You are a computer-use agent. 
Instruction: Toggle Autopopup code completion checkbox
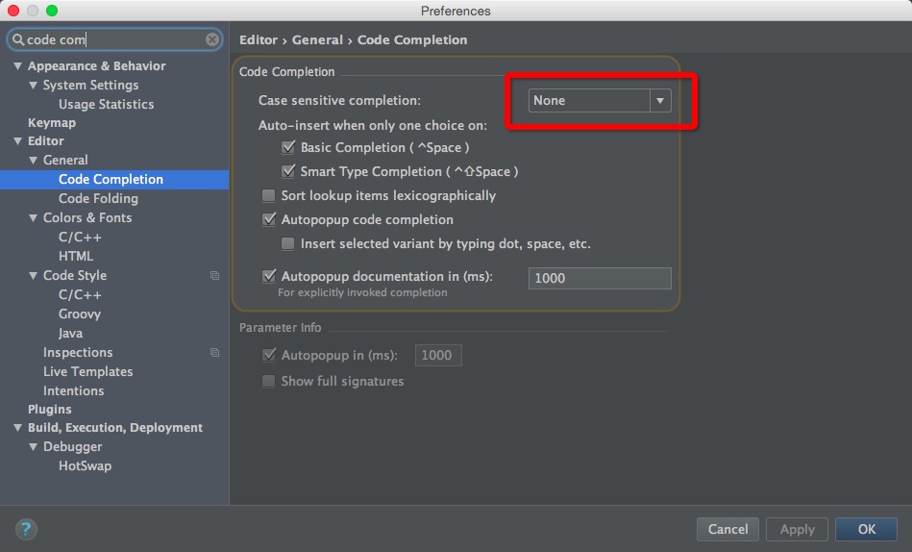point(269,220)
